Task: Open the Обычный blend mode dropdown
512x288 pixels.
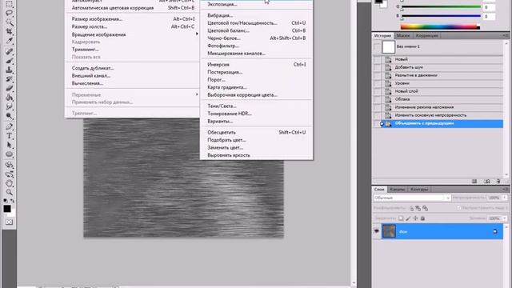Action: (x=412, y=198)
